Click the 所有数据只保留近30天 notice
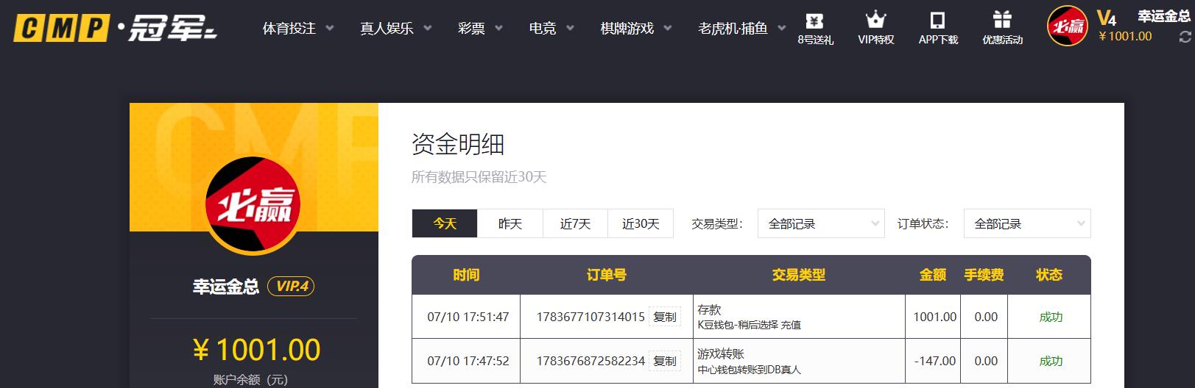The width and height of the screenshot is (1195, 388). tap(479, 177)
